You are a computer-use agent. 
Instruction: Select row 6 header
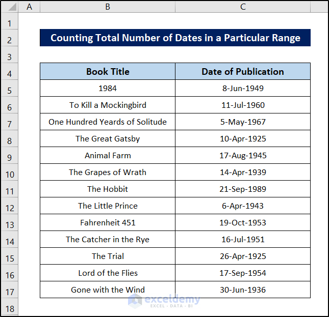(10, 105)
